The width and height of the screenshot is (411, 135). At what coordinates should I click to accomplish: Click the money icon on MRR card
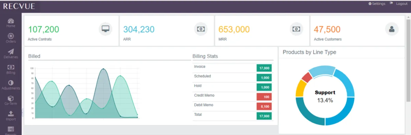coord(296,29)
